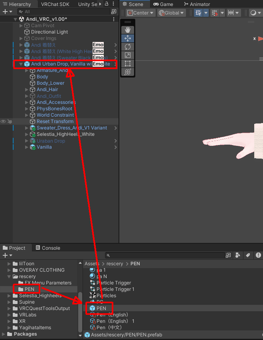The width and height of the screenshot is (263, 340).
Task: Open the Project create plus dropdown
Action: click(x=7, y=255)
